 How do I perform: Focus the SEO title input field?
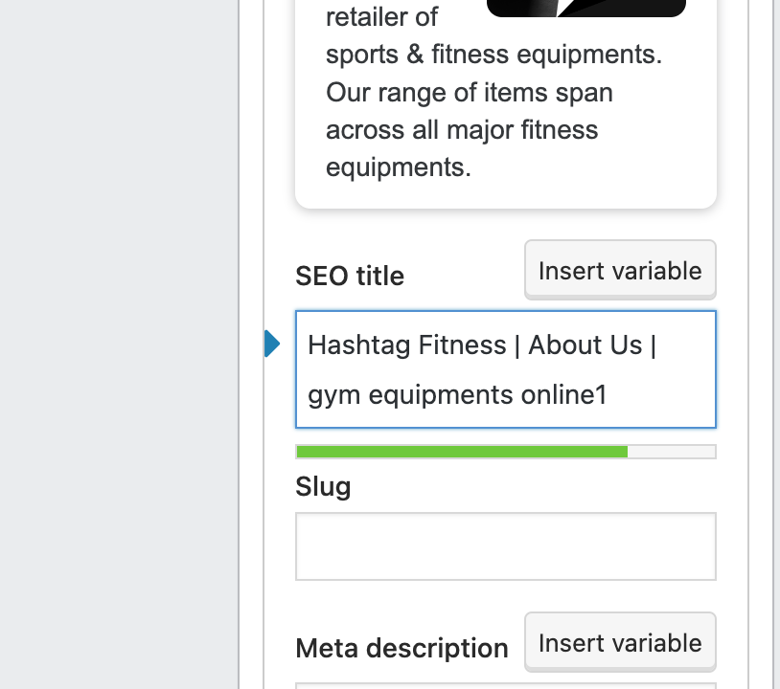click(x=505, y=369)
